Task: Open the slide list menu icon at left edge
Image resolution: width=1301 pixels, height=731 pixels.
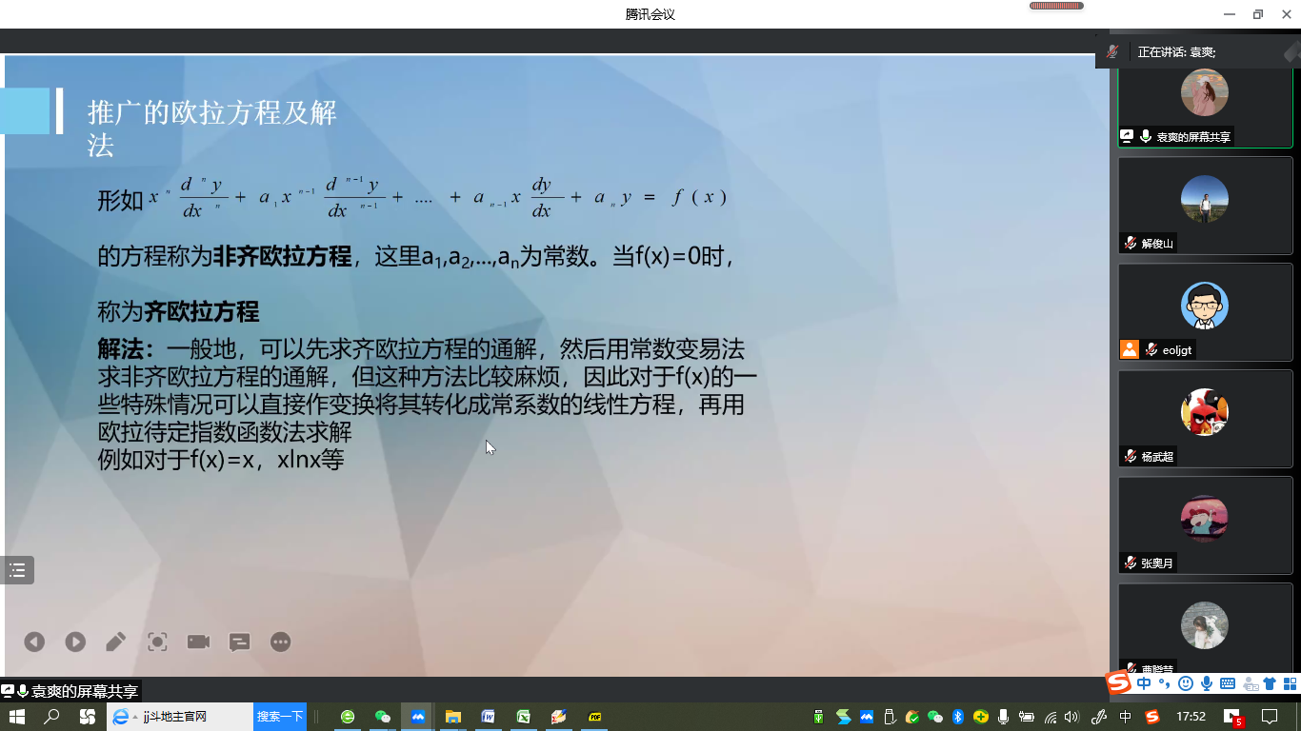Action: tap(17, 570)
